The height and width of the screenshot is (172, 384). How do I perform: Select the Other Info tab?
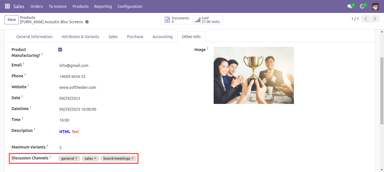191,37
